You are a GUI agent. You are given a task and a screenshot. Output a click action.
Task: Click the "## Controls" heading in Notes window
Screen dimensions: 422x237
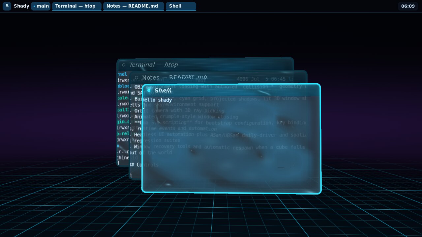(144, 165)
